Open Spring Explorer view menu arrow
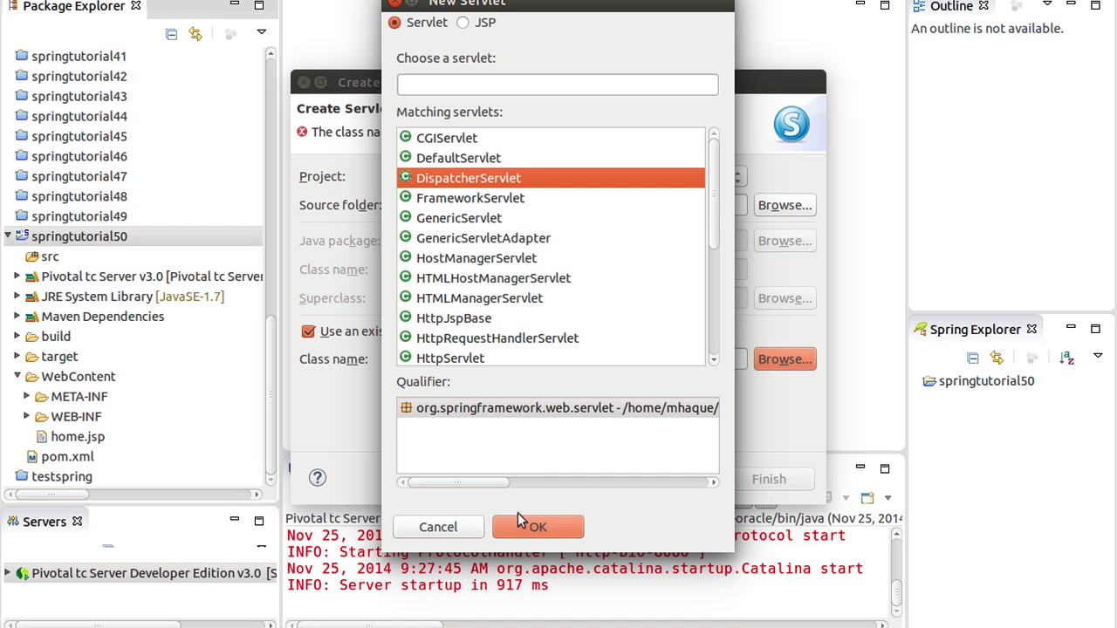 1098,356
